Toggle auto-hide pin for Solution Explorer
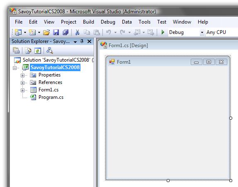 tap(82, 41)
